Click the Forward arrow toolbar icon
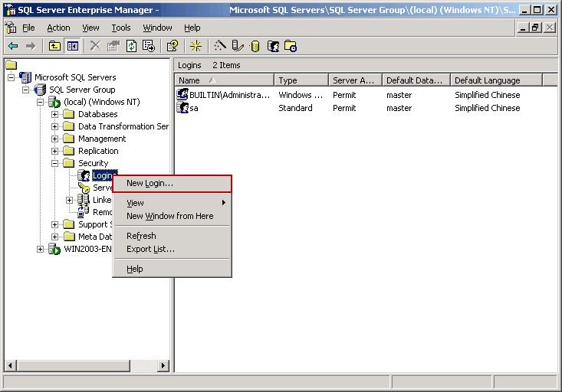 pyautogui.click(x=31, y=46)
